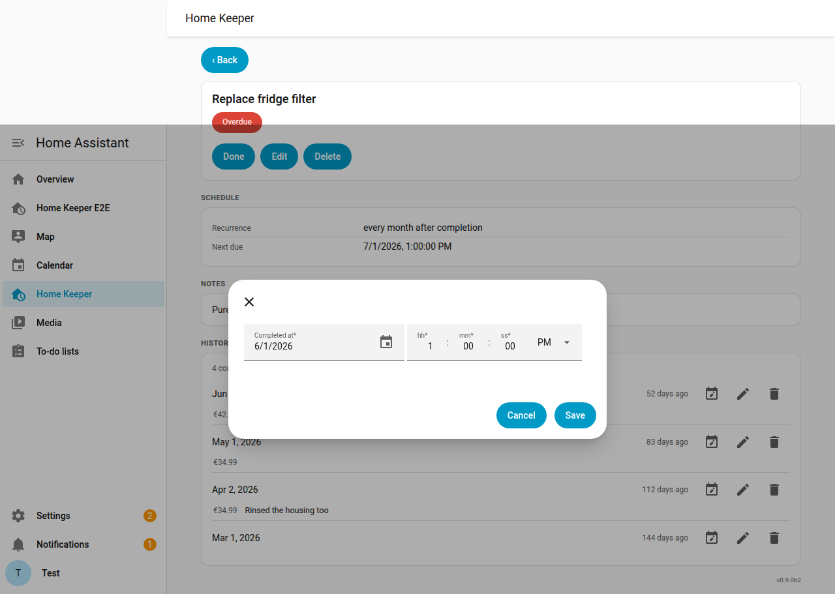Click Settings badge showing 2

point(150,516)
